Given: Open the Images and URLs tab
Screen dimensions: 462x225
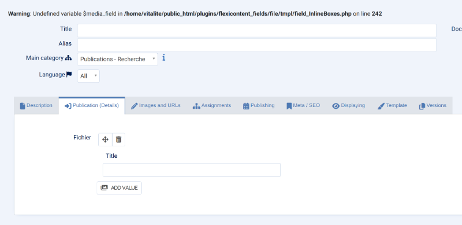Looking at the screenshot, I should tap(155, 105).
